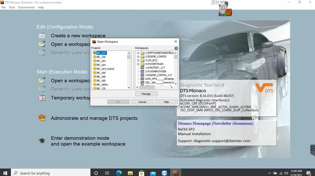
Task: Expand the 4.POWERTRAIN folder node
Action: 138,64
